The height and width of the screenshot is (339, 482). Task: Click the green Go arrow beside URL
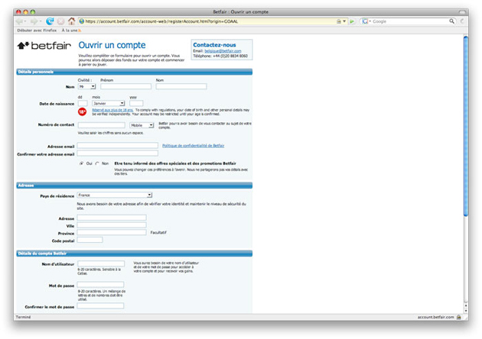click(352, 21)
